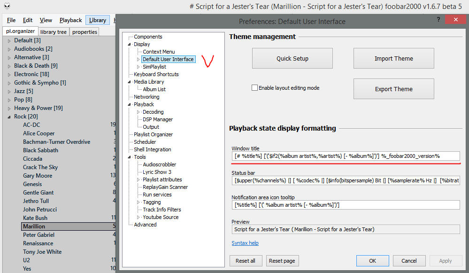Click into the Window title format field
This screenshot has height=273, width=469.
tap(345, 156)
